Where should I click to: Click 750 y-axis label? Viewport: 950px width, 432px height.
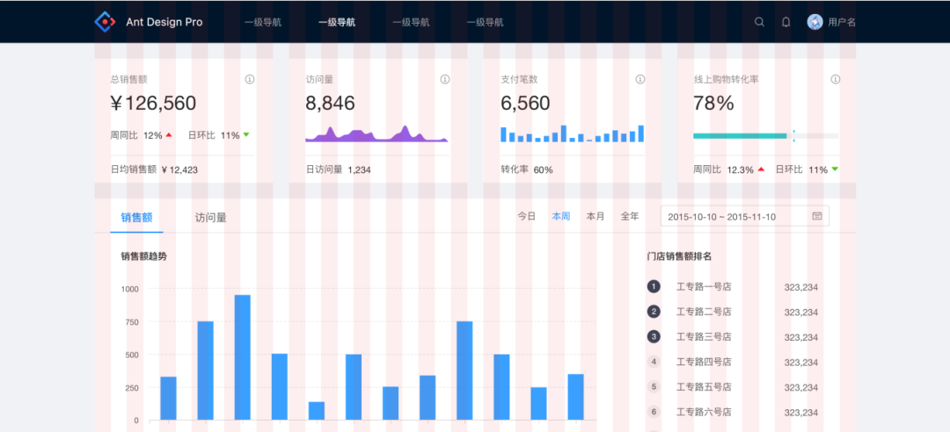[131, 322]
